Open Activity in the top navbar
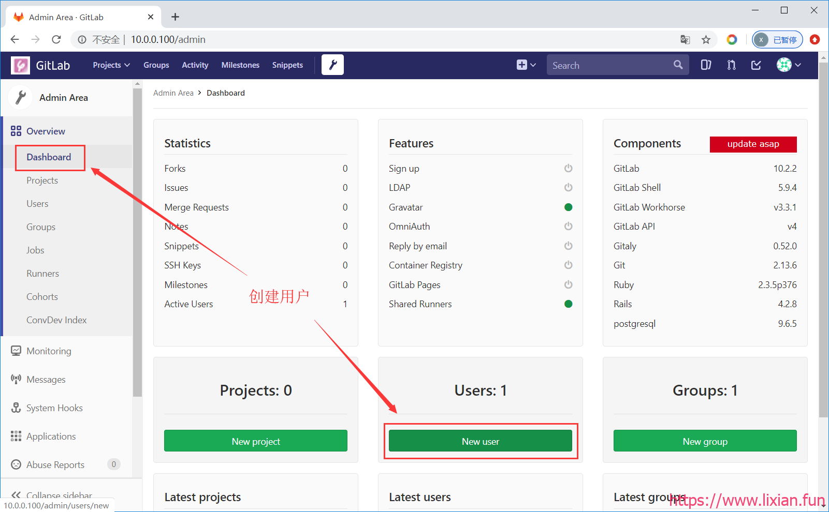 coord(195,65)
